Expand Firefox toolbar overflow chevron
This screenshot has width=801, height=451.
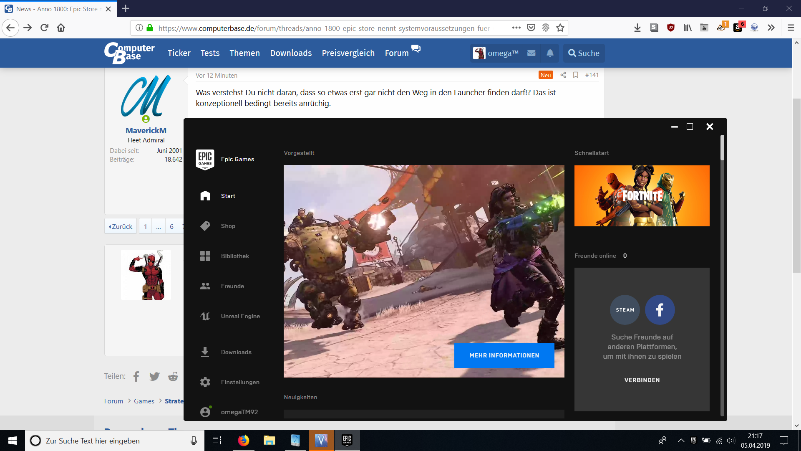[x=771, y=28]
